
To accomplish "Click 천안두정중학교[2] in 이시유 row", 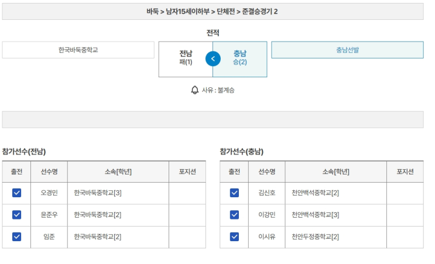I will pyautogui.click(x=316, y=236).
